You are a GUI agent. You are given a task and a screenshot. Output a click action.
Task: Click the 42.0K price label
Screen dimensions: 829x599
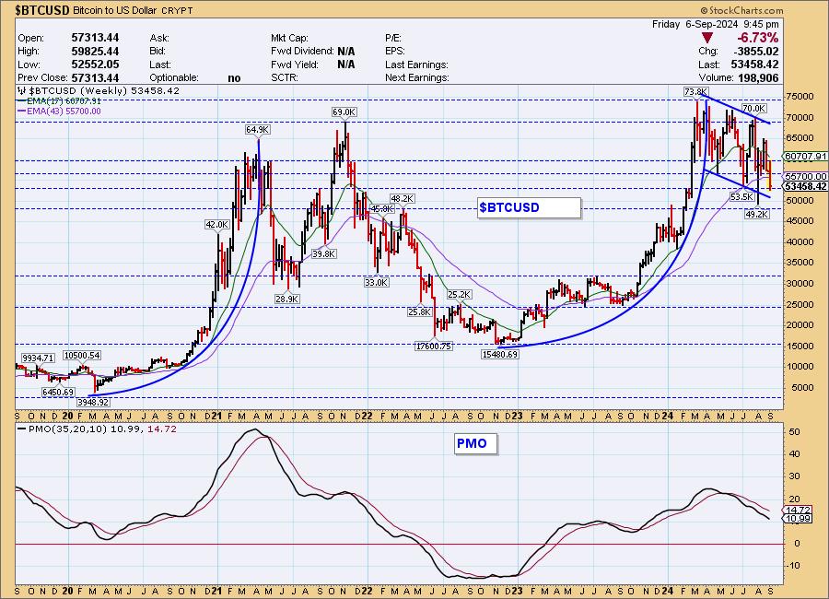click(216, 225)
